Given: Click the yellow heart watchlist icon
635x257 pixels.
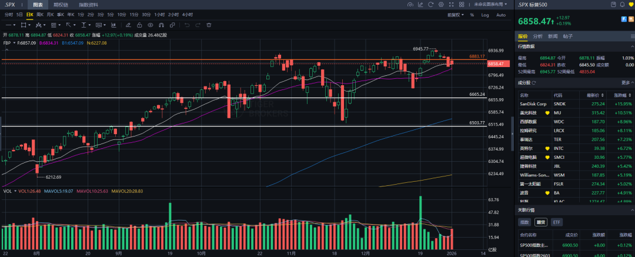Looking at the screenshot, I should click(630, 5).
